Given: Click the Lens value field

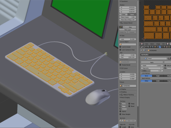Looking at the screenshot, I should [128, 39].
